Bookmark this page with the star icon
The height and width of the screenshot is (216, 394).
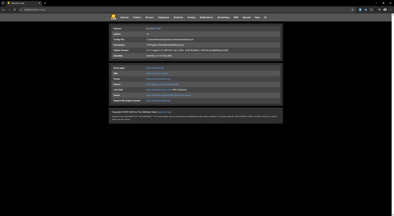(x=352, y=10)
